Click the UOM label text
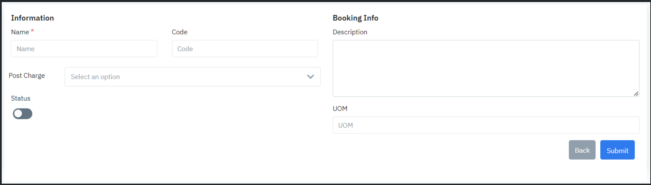 click(x=340, y=109)
